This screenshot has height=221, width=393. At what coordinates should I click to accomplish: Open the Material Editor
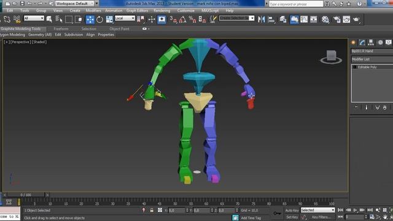[x=325, y=19]
